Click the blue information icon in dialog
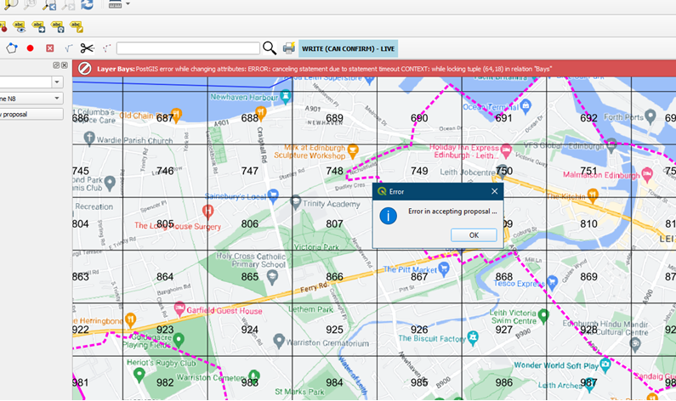The image size is (676, 401). (388, 215)
